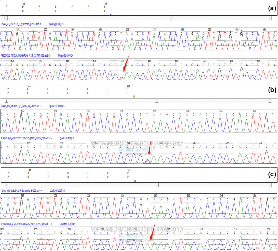278x251 pixels.
Task: Click the right scroll arrow in panel (b)
Action: [270, 101]
